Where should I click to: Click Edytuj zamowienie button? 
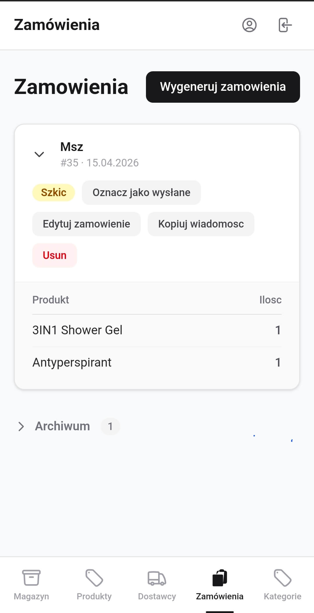pyautogui.click(x=86, y=224)
